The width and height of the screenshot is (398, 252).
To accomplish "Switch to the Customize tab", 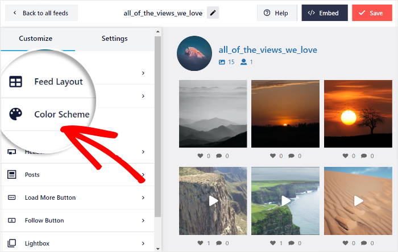I will (35, 39).
